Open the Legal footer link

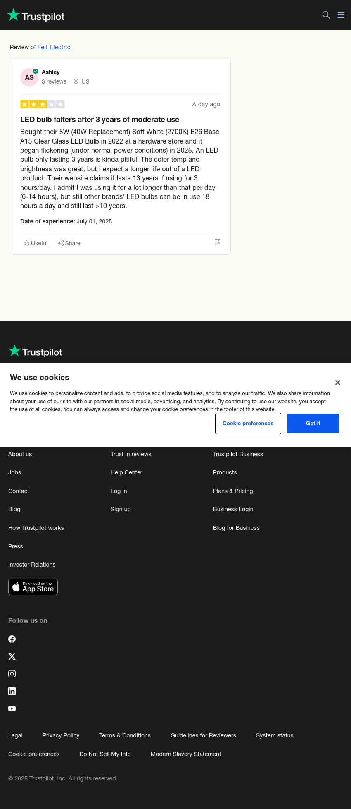15,735
